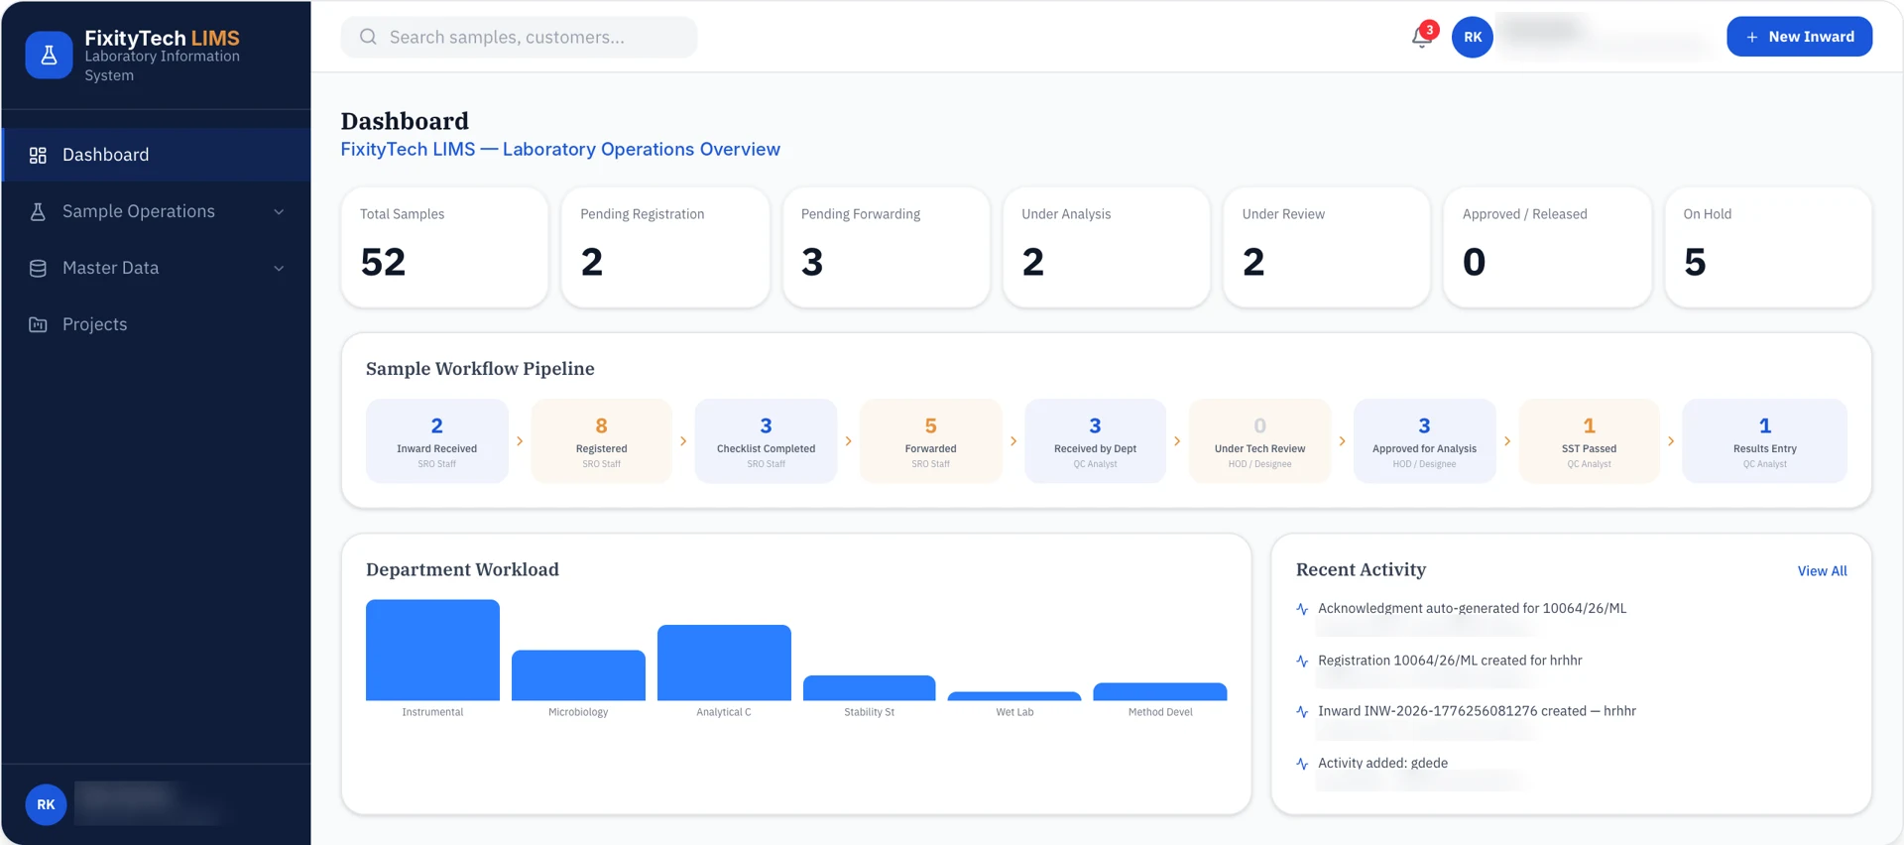Open the Forwarded pipeline stage

[x=931, y=441]
